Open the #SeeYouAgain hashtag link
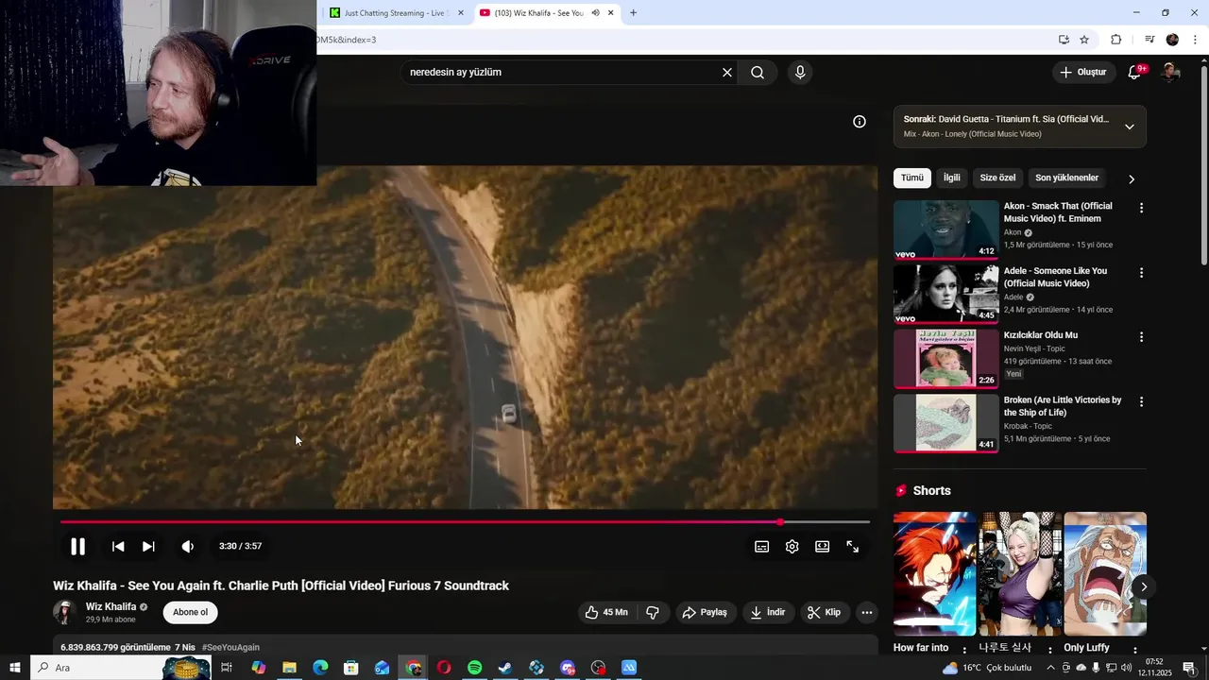Screen dimensions: 1209x680 click(x=230, y=647)
